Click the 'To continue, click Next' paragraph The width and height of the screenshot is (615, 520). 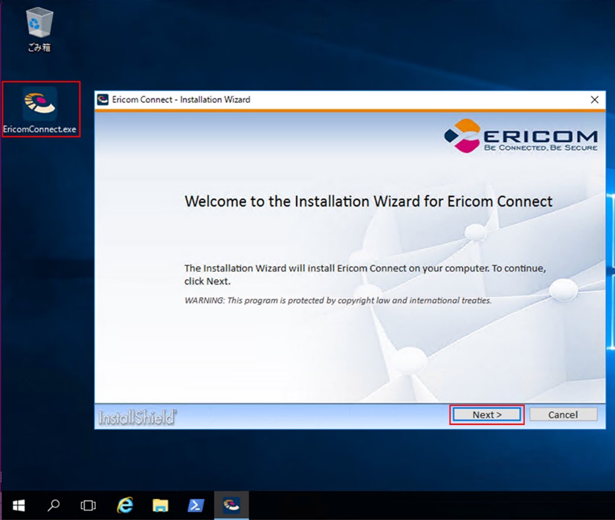pos(365,275)
